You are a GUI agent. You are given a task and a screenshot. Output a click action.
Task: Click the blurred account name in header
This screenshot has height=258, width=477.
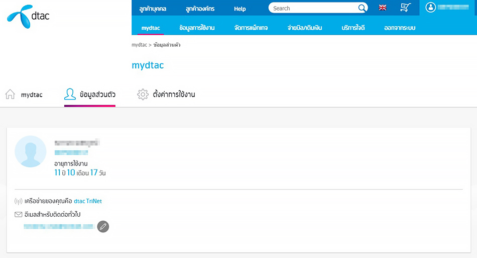[x=453, y=8]
